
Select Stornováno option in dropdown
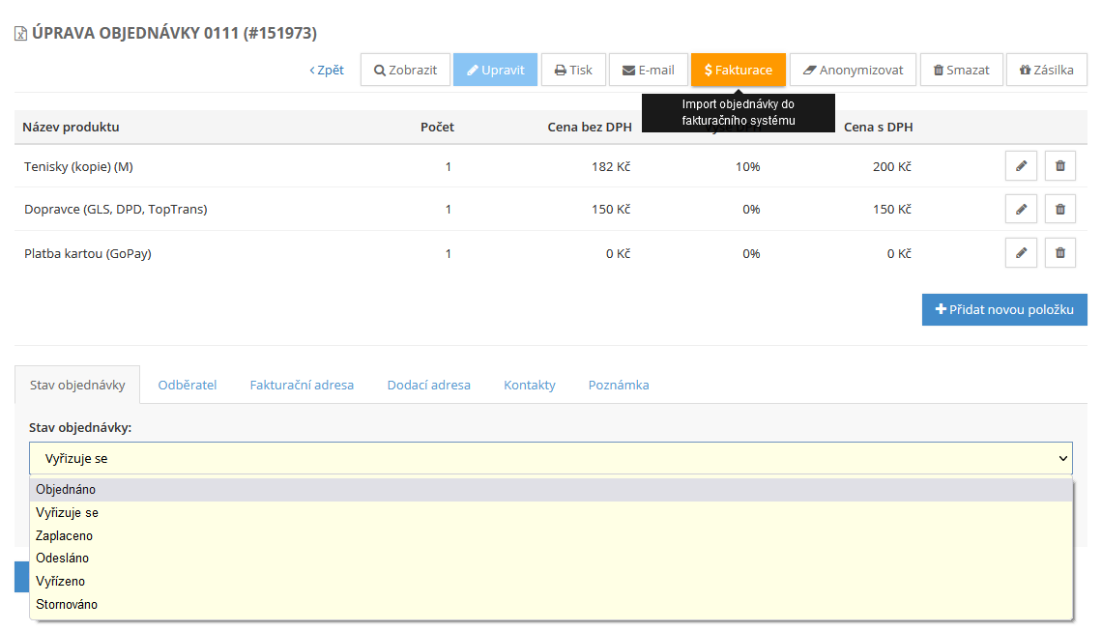pyautogui.click(x=67, y=604)
